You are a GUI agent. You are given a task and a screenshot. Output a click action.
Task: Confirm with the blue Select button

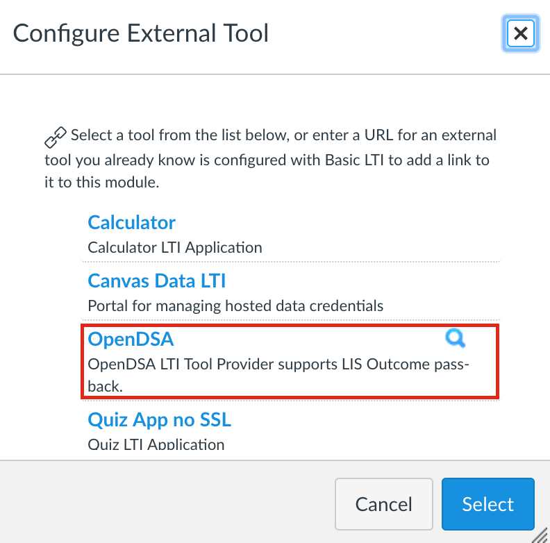click(488, 504)
